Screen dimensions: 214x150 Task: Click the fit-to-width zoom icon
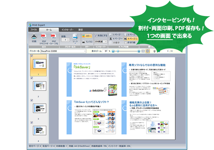click(x=143, y=51)
